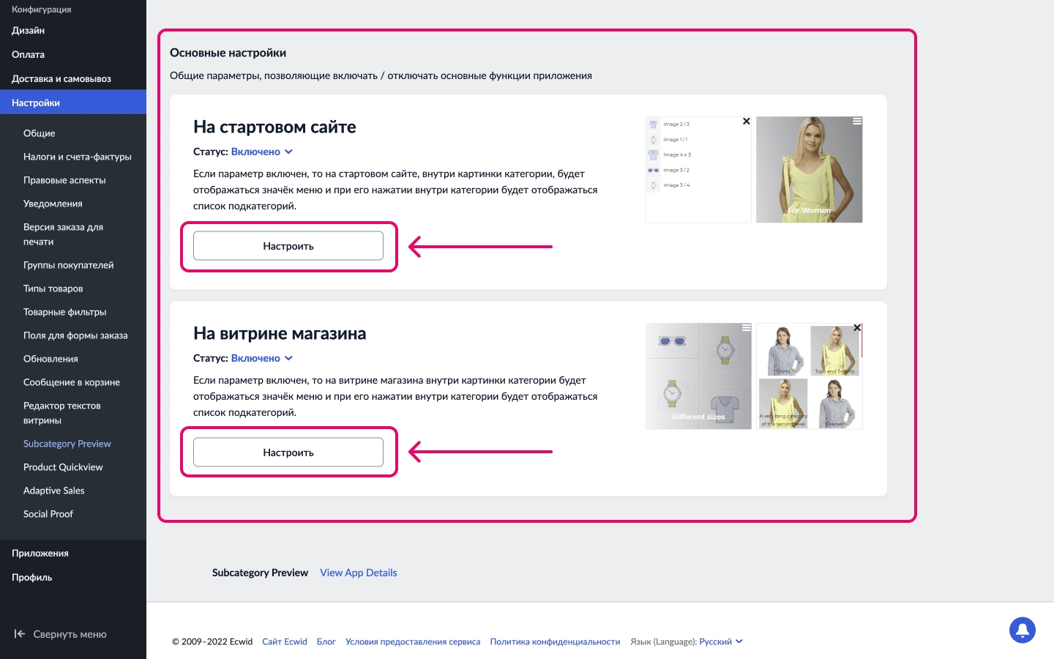Go to Доставка и самовывоз menu item
This screenshot has width=1054, height=659.
[61, 79]
